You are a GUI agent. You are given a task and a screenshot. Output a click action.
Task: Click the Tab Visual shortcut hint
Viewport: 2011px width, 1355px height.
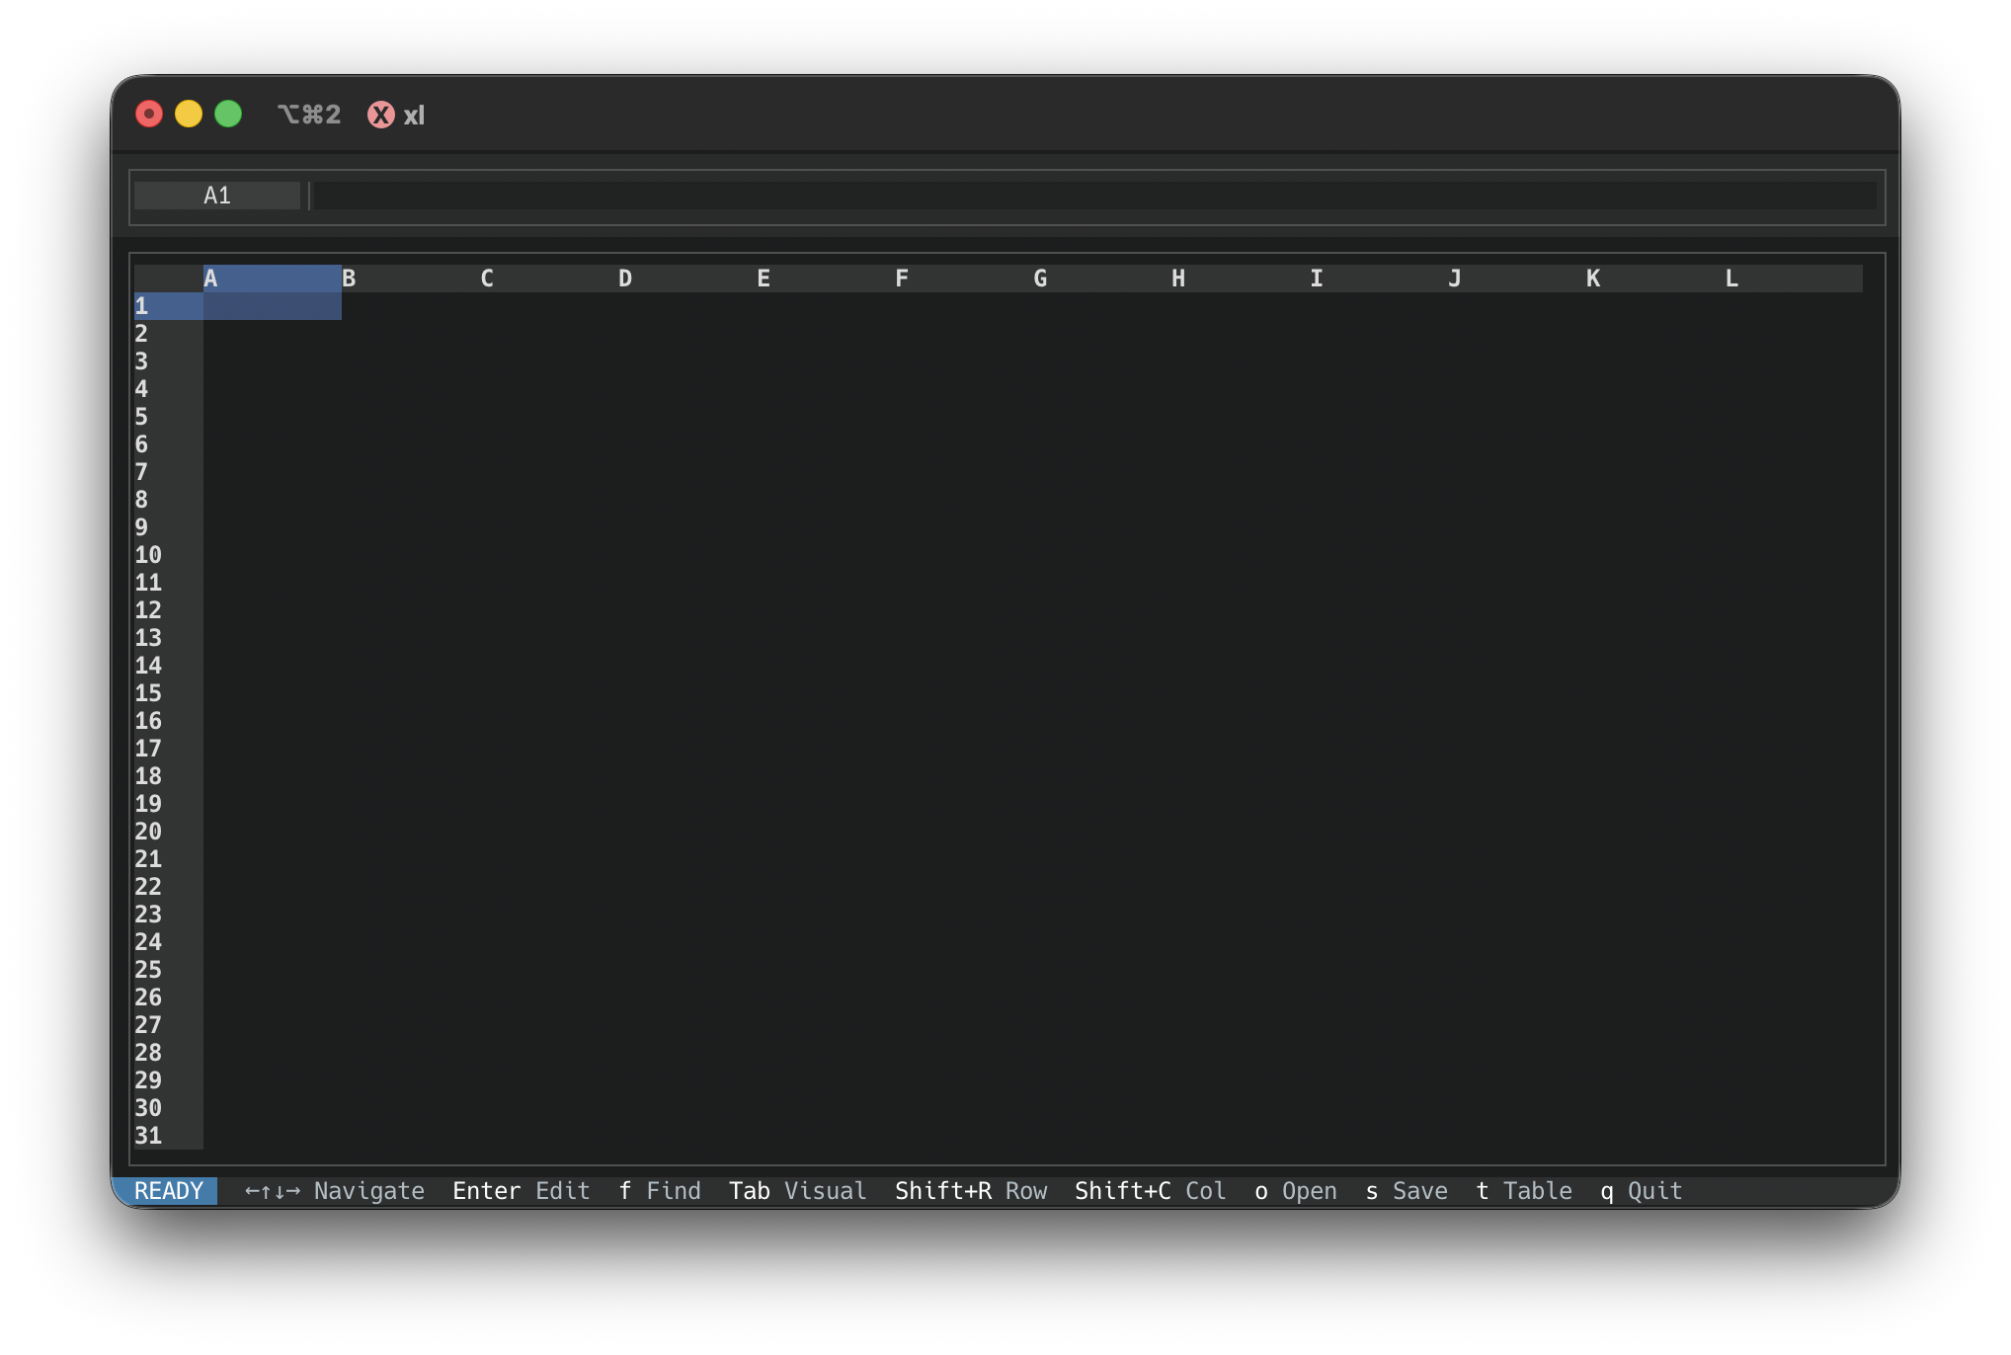[x=798, y=1191]
